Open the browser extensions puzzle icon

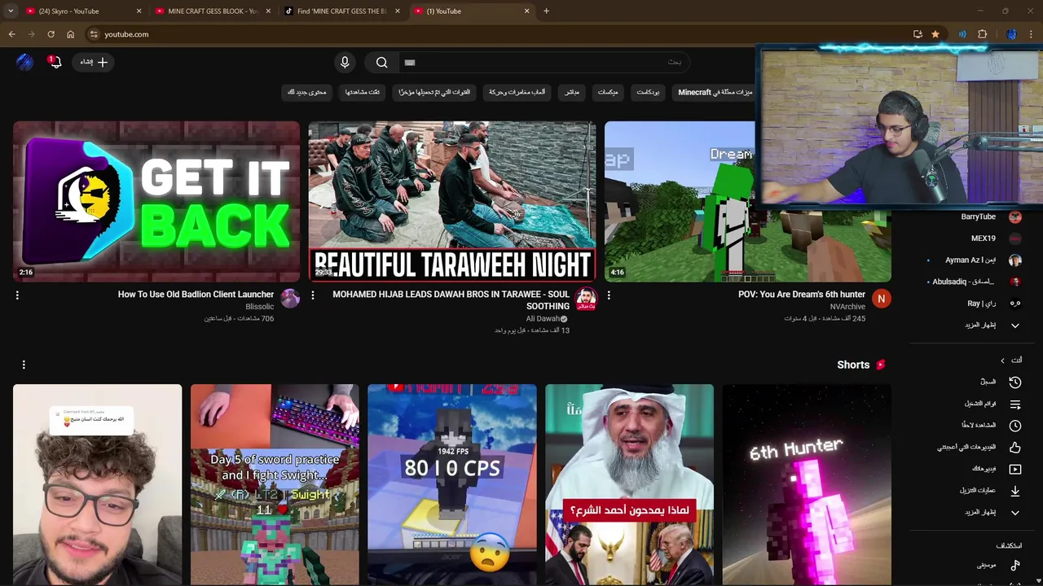point(982,34)
